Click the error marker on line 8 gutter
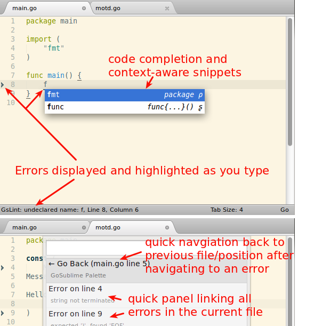This screenshot has height=326, width=314. [2, 85]
